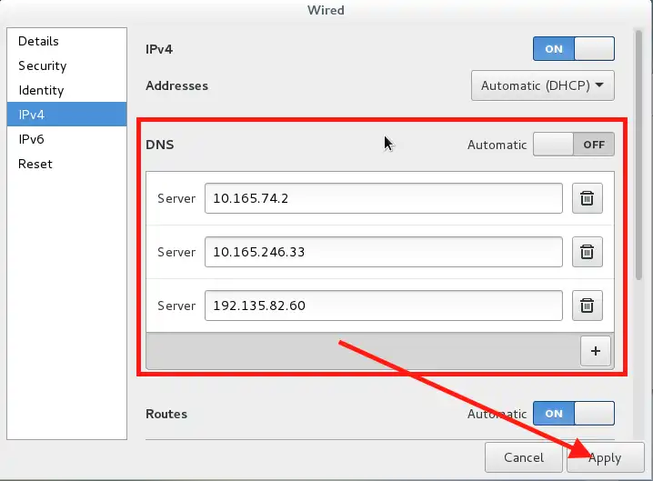This screenshot has width=653, height=481.
Task: Click the DNS section heading
Action: [x=160, y=145]
